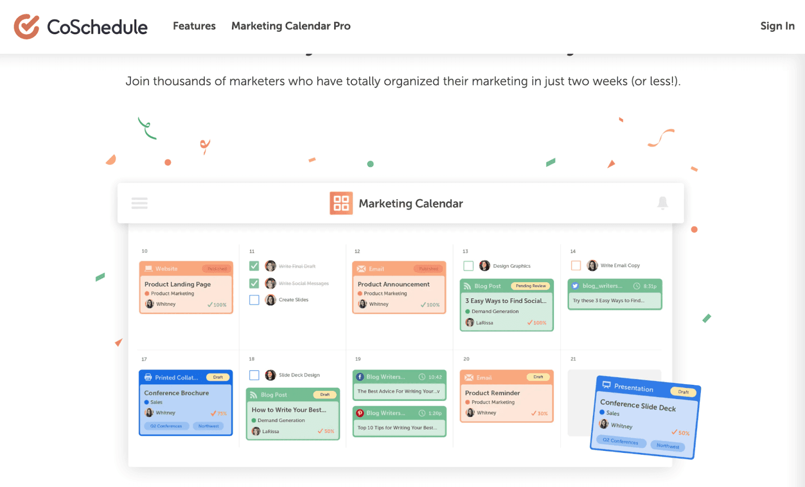Click the orange Marketing Calendar grid icon

(x=341, y=203)
